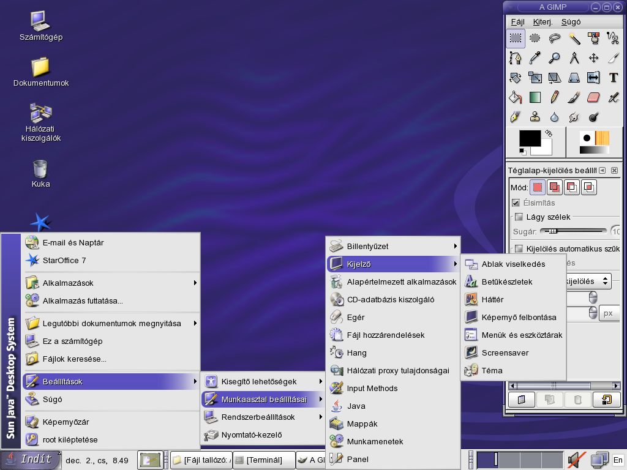
Task: Click root kiléptetése to log out
Action: (x=112, y=439)
